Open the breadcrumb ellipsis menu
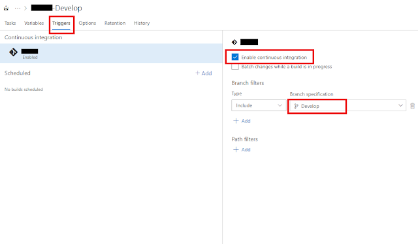This screenshot has height=244, width=418. pos(18,9)
